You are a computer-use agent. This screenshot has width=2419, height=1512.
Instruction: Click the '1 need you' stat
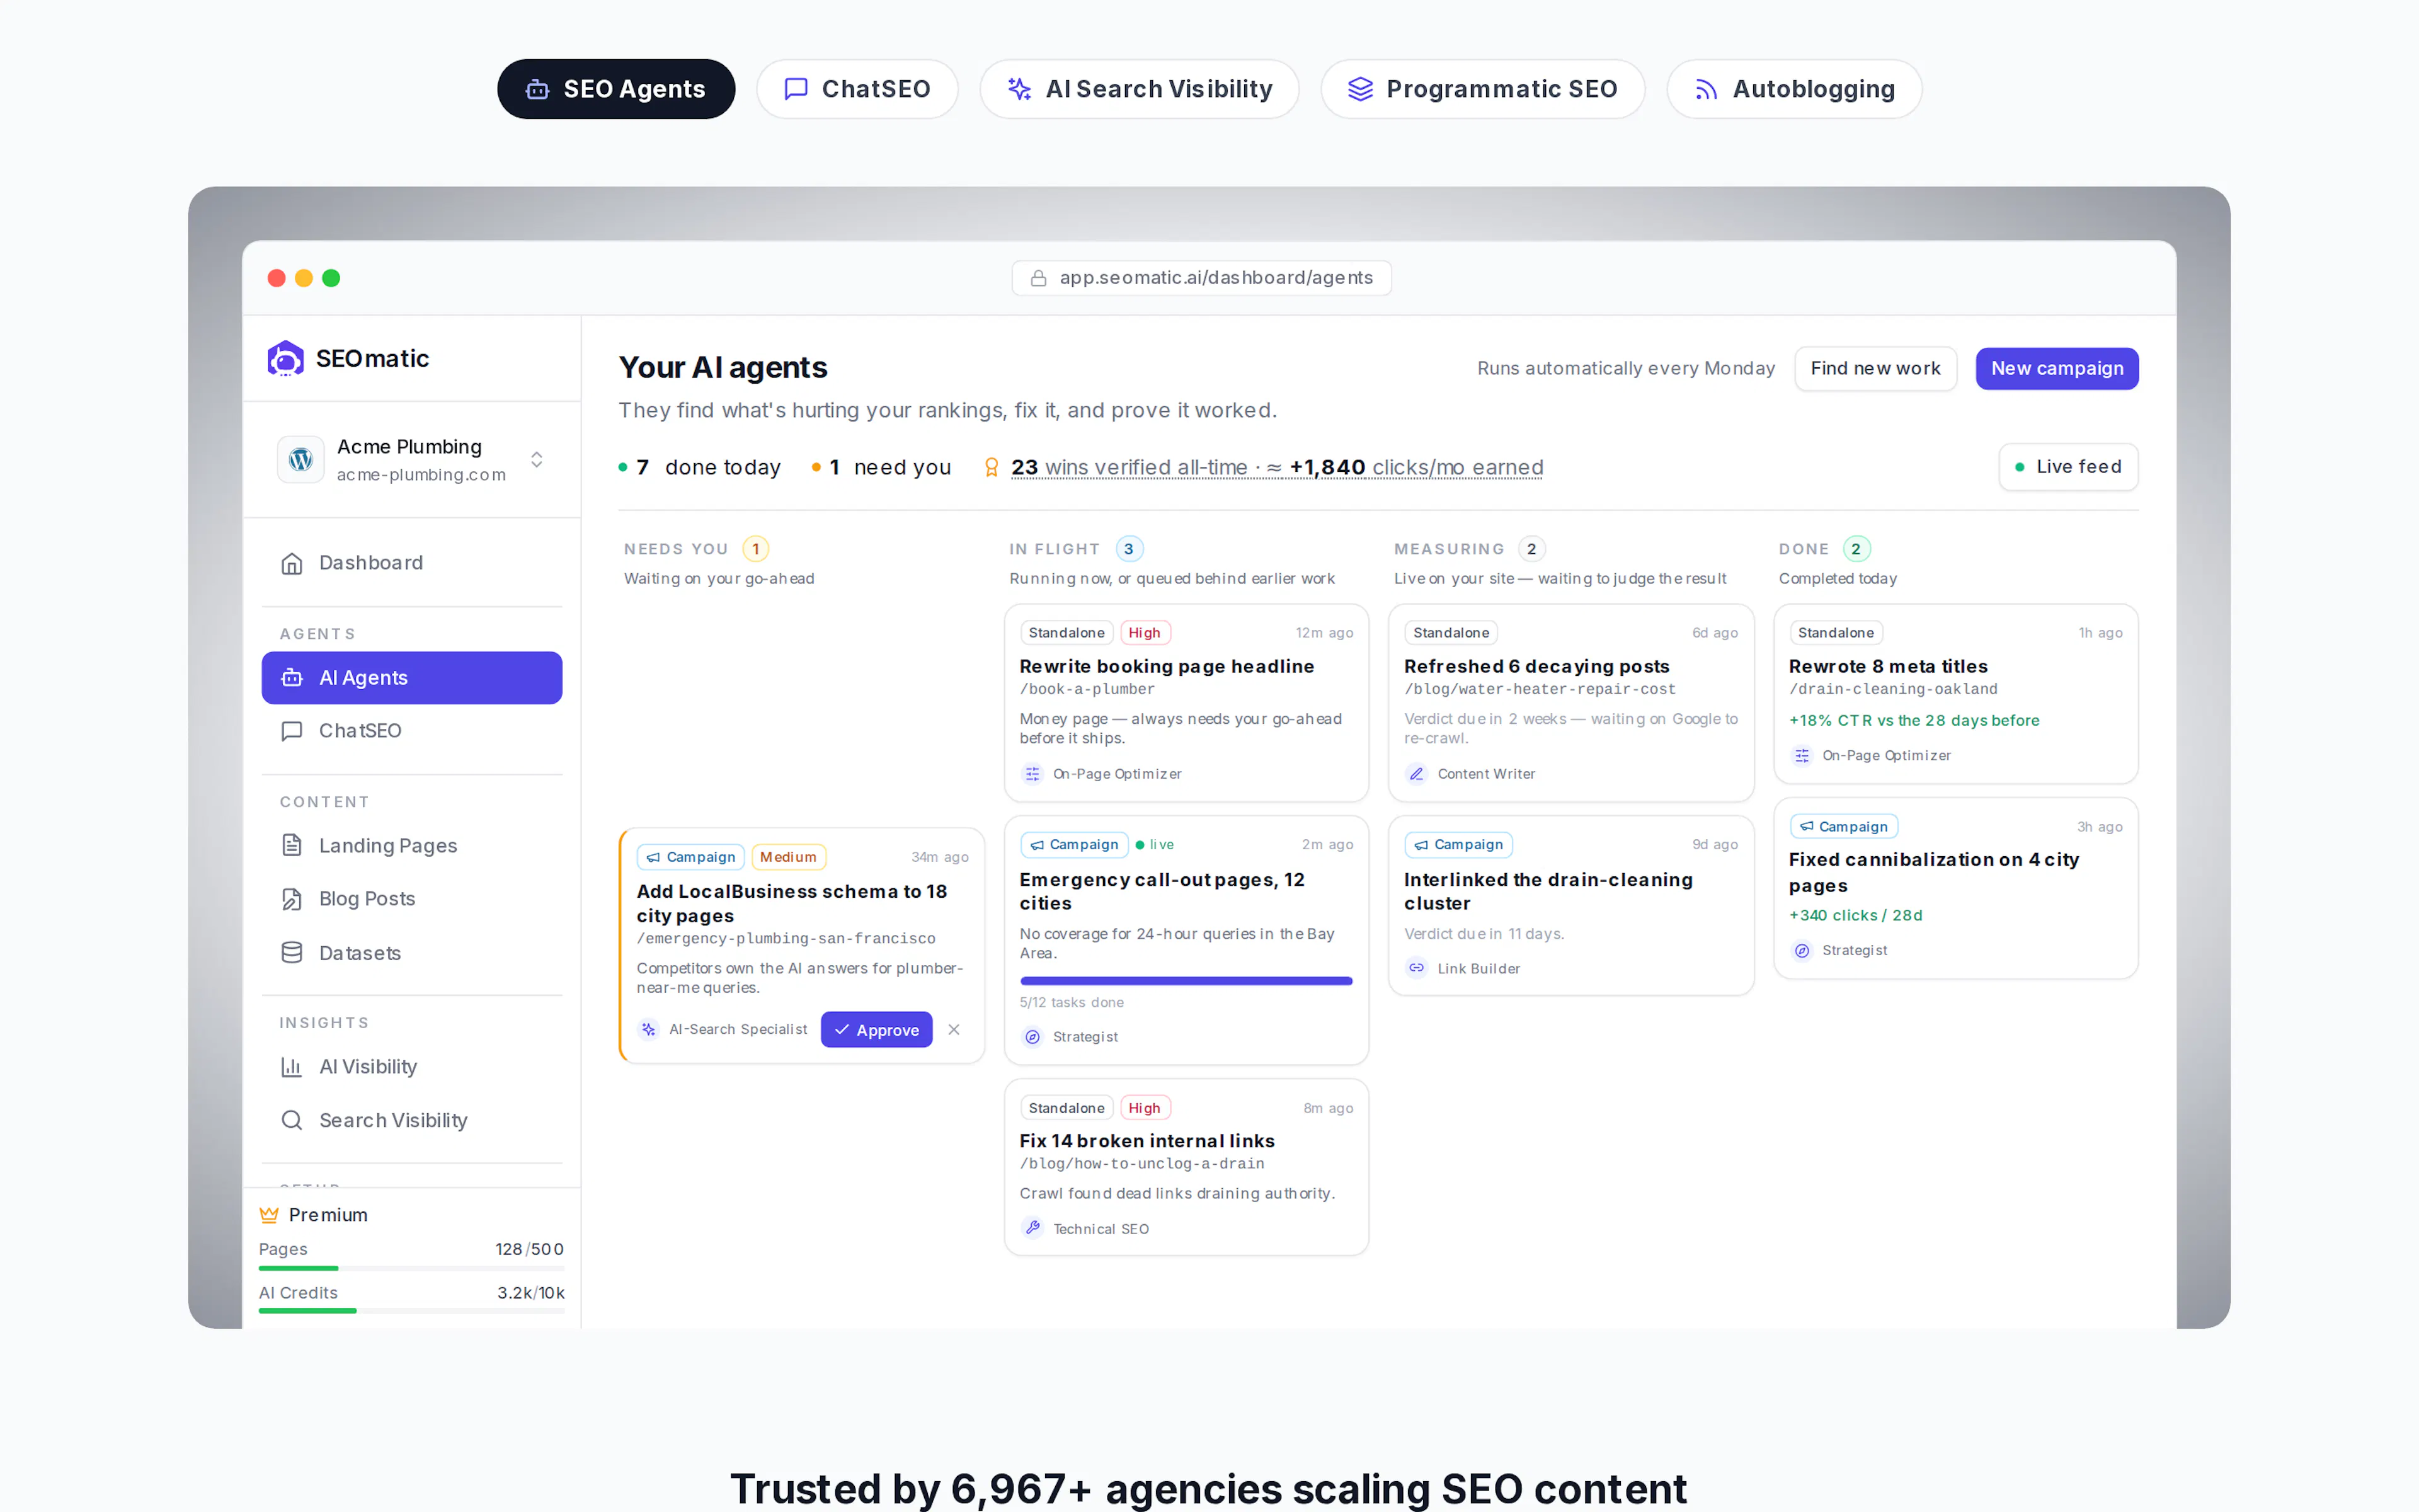tap(881, 467)
